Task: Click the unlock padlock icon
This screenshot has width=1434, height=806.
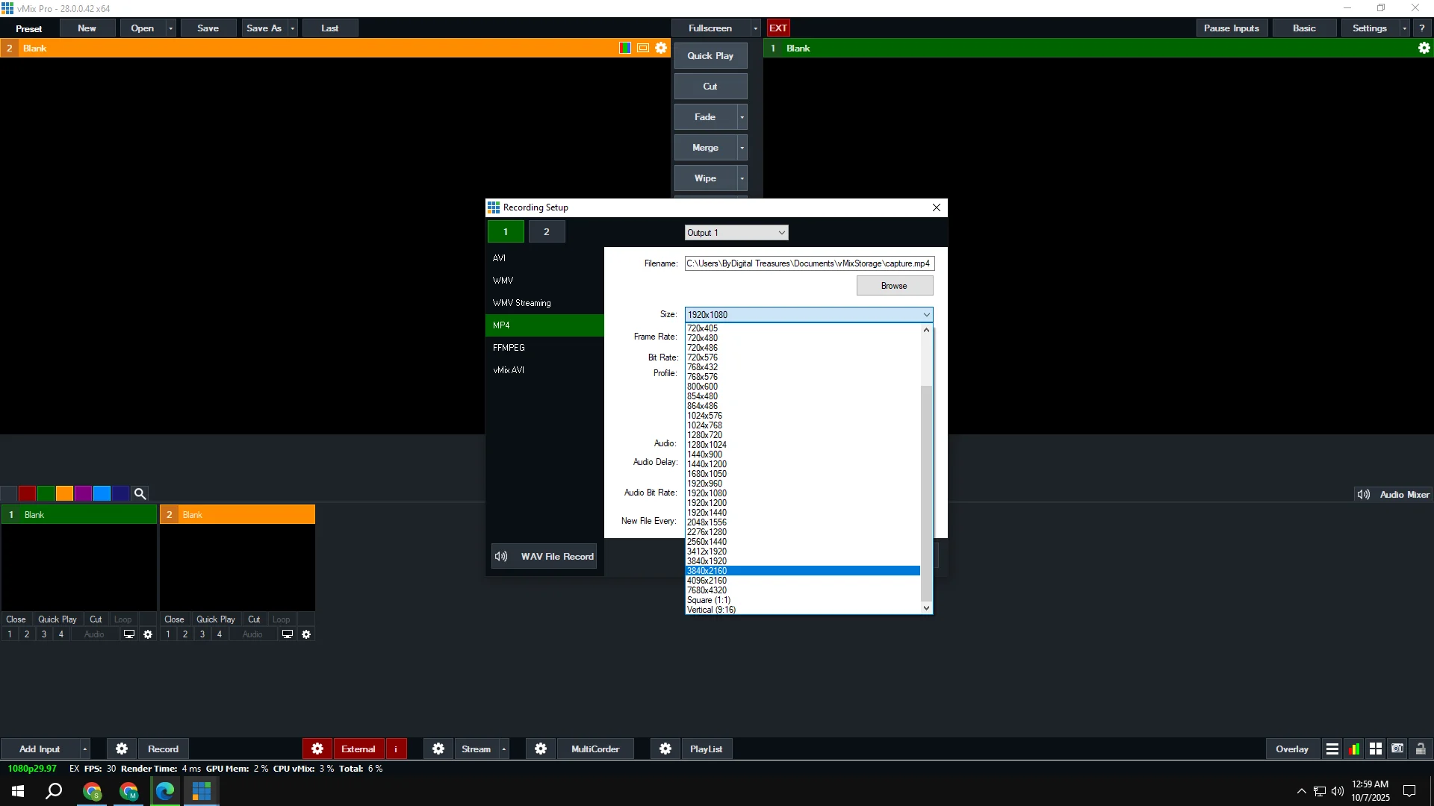Action: (x=1421, y=749)
